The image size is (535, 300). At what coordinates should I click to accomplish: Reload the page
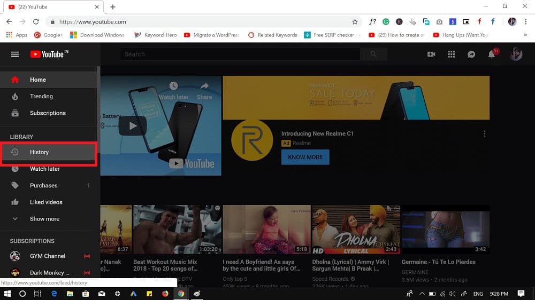(36, 22)
